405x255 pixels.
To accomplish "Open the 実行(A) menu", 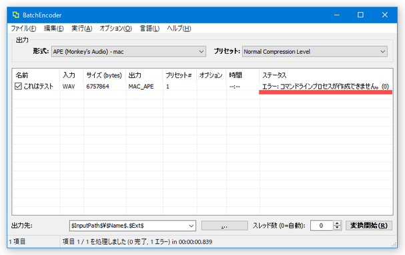I will click(81, 29).
